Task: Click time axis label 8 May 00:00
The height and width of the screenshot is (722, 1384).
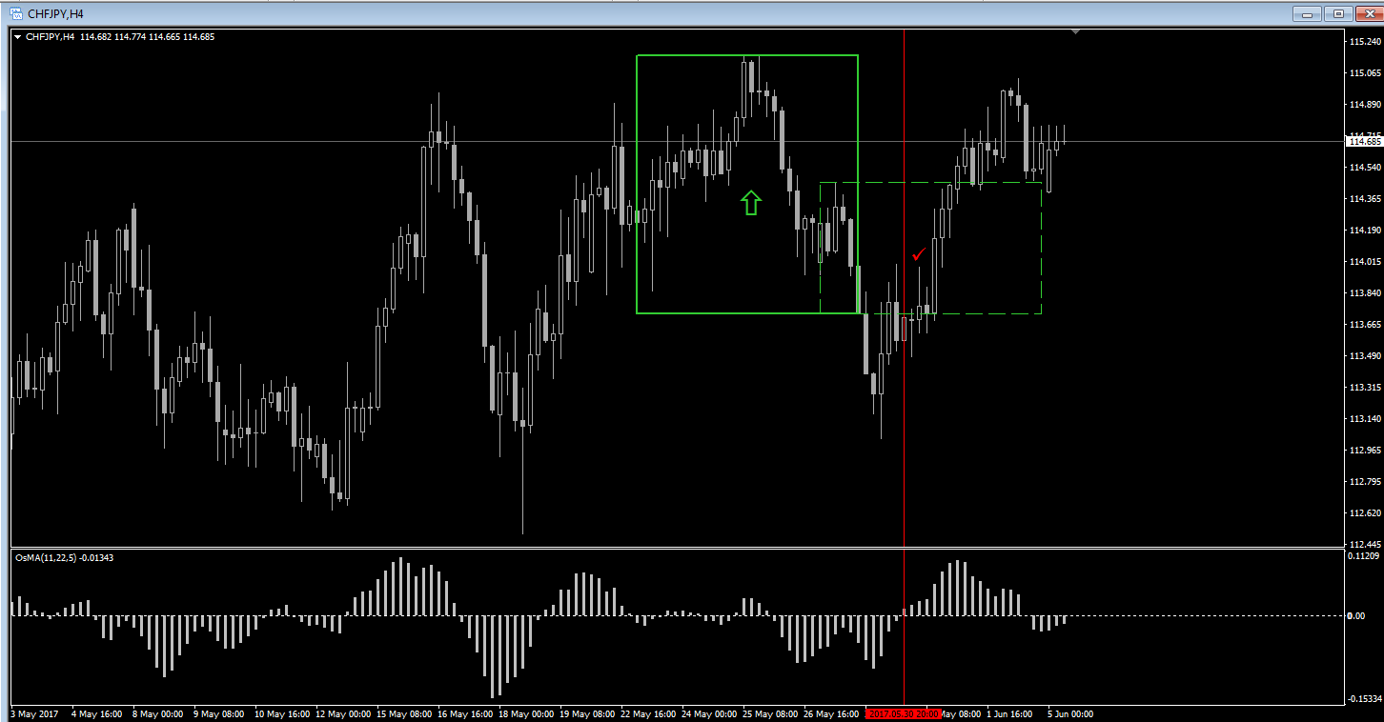Action: 156,713
